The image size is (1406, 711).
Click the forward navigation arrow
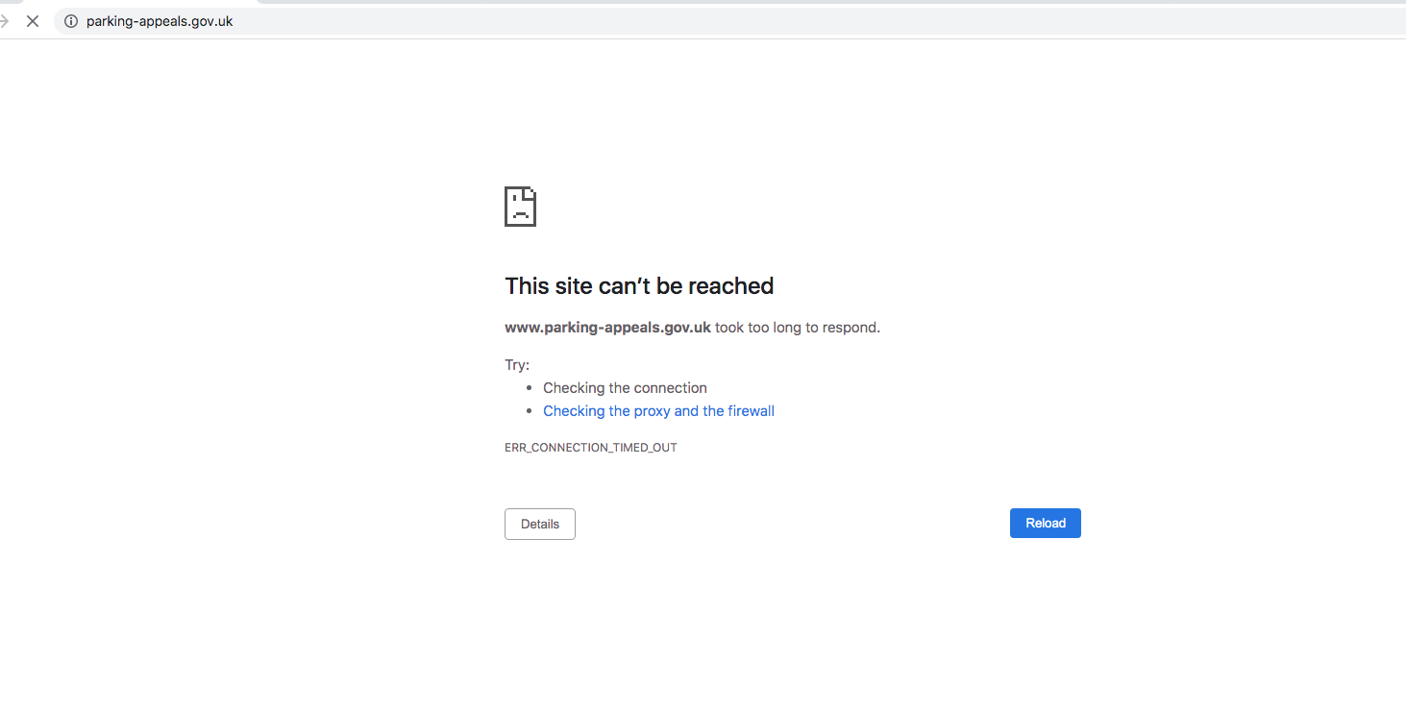tap(4, 21)
